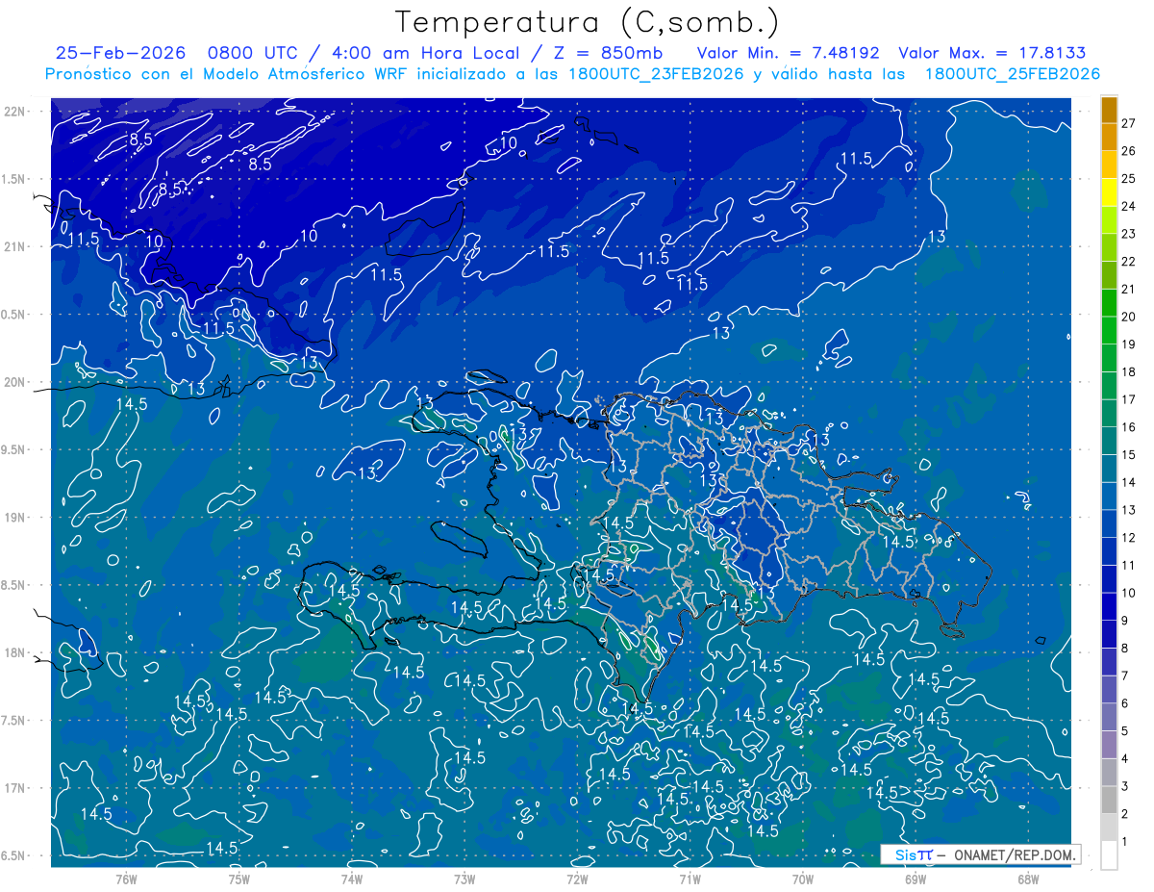Click the orange-brown swatch beside legend 27
This screenshot has width=1154, height=892.
coord(1109,110)
